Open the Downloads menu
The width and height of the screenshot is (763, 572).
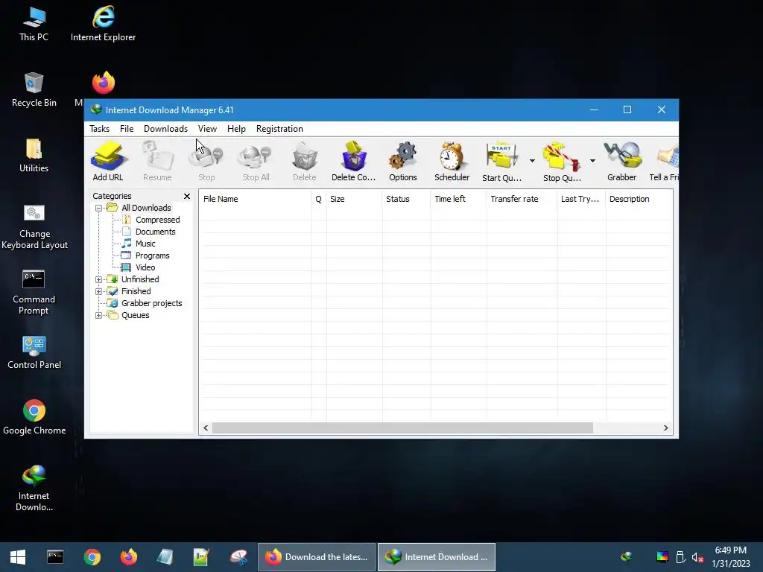165,128
